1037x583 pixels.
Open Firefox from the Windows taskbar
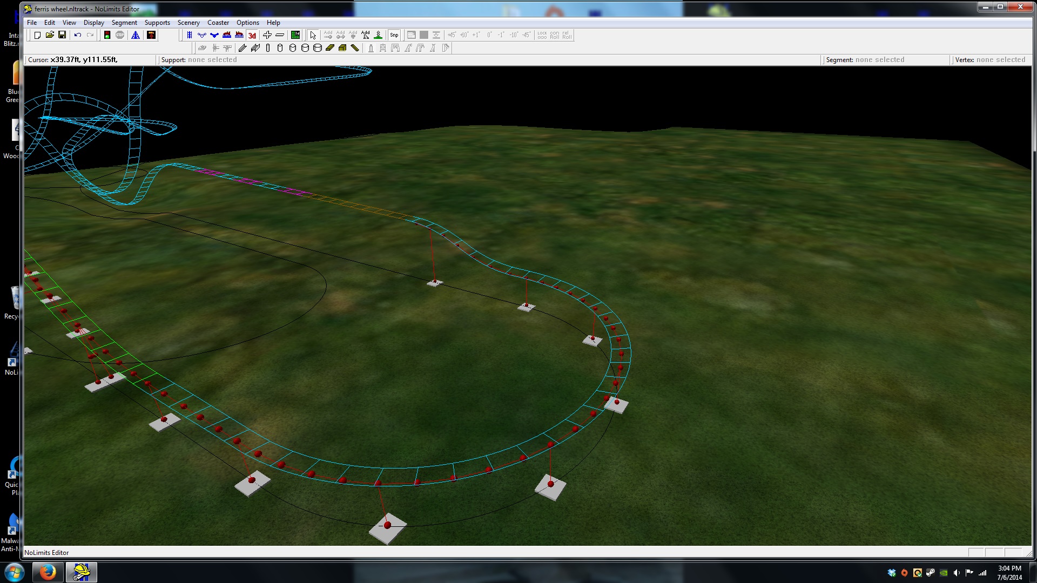tap(48, 572)
